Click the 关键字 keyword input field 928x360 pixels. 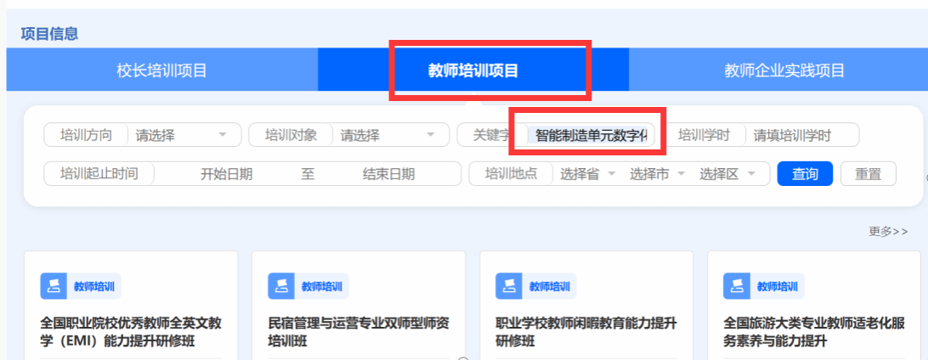click(591, 135)
